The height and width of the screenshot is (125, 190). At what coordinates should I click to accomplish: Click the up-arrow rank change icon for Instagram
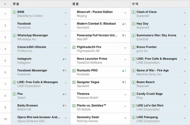click(x=64, y=59)
